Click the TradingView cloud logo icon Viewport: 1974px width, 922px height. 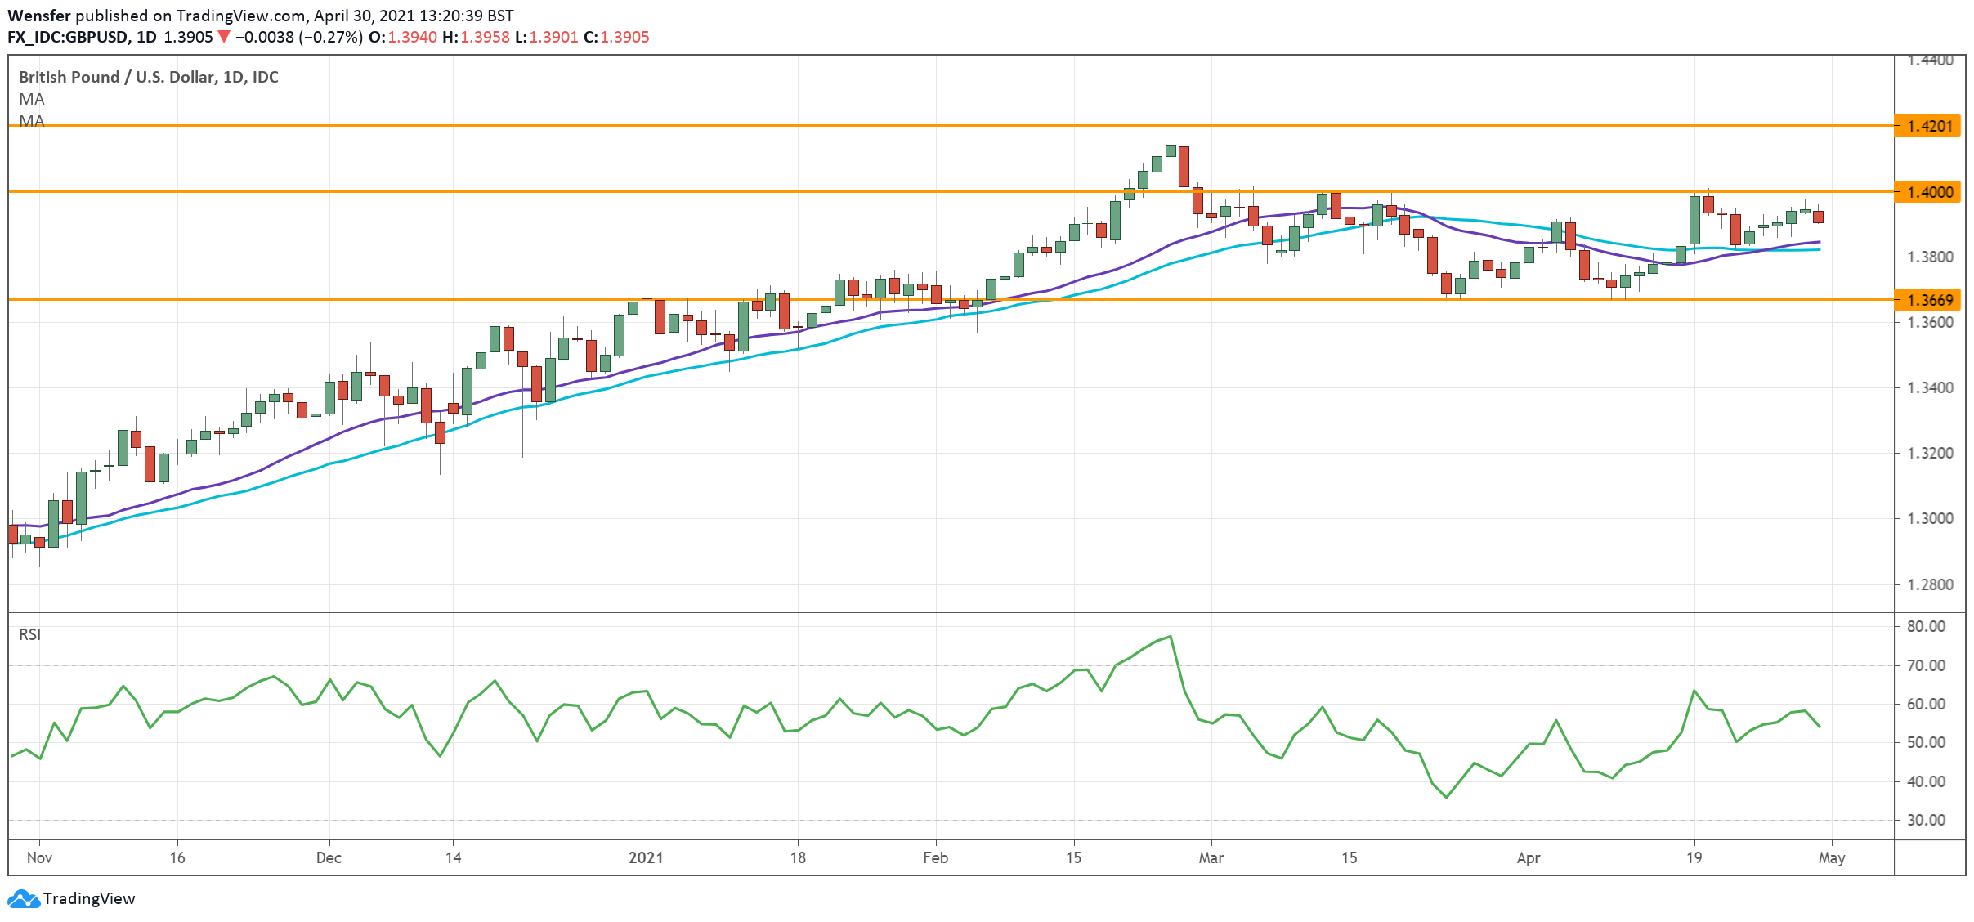tap(24, 899)
